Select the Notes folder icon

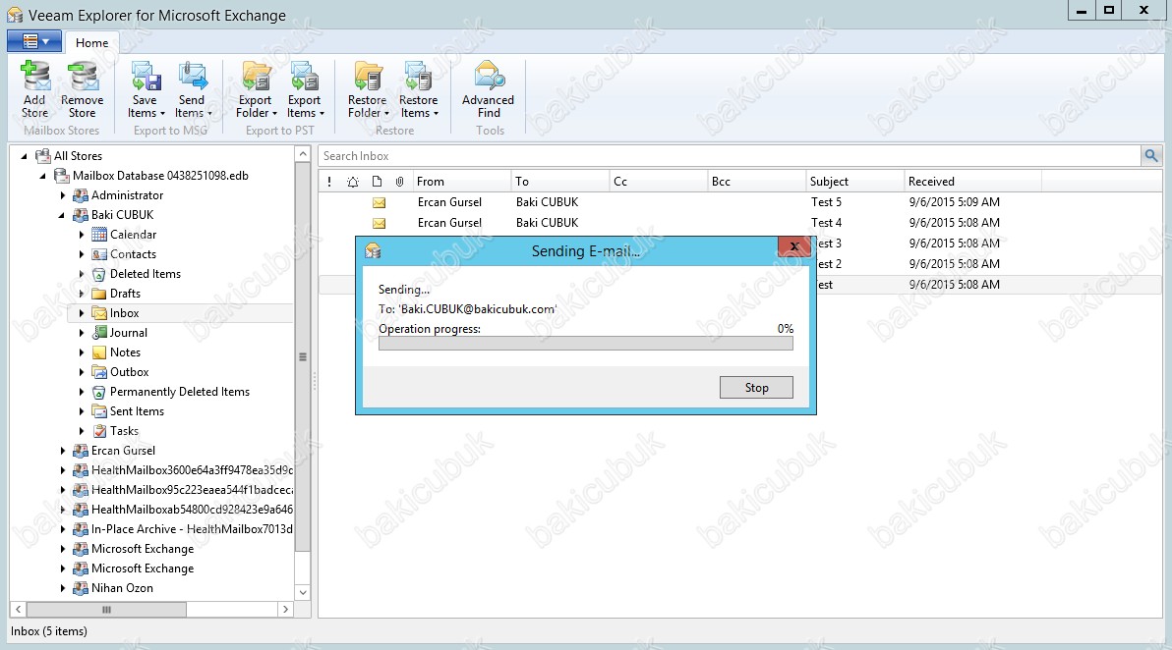point(98,352)
